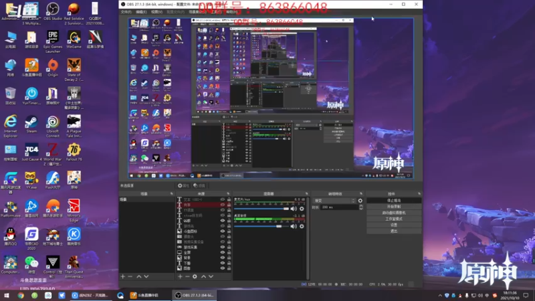Remove the selected scene with the minus icon
The image size is (535, 301).
coord(130,276)
